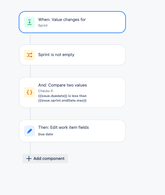Click the {{issue.sprint.endDate.max}} smart value text
The height and width of the screenshot is (195, 165).
[62, 101]
